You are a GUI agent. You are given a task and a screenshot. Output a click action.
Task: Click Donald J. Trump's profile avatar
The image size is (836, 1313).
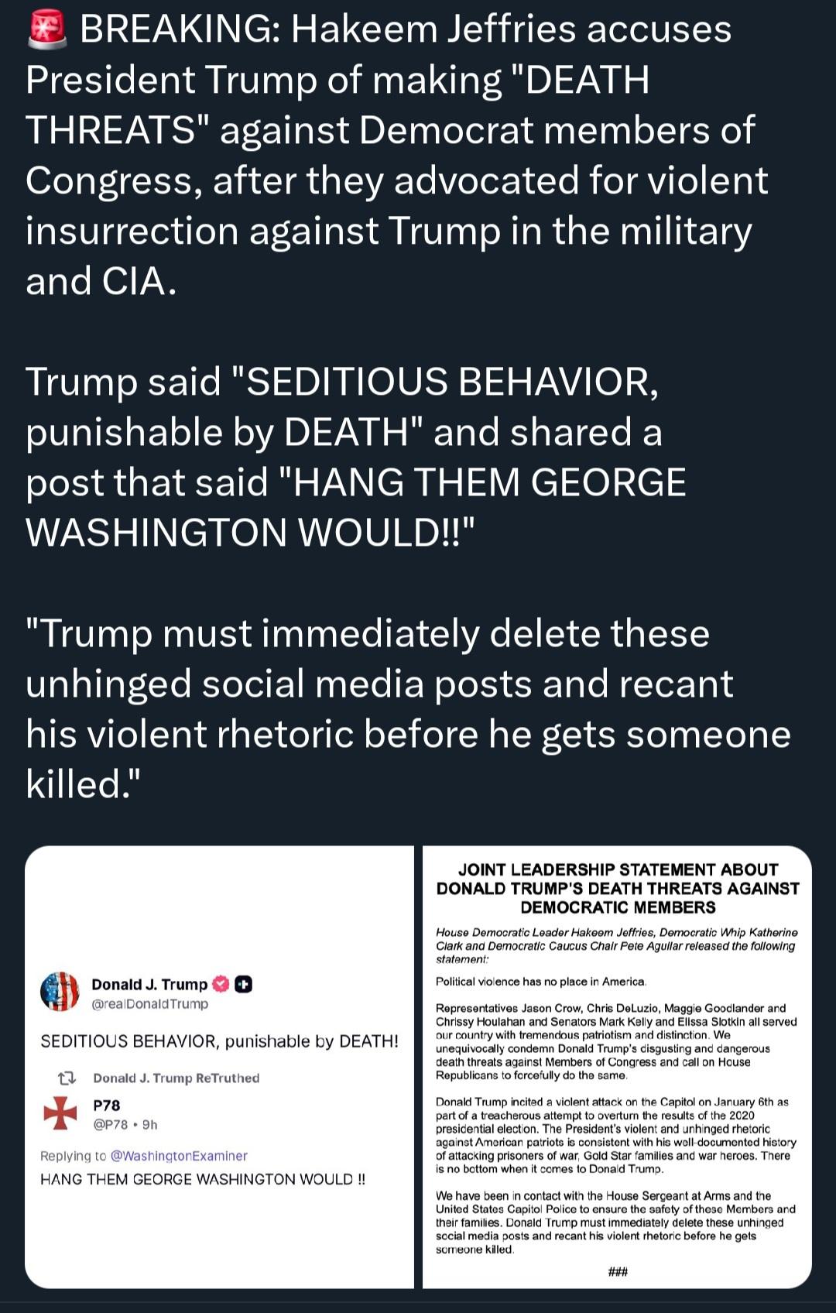click(60, 992)
